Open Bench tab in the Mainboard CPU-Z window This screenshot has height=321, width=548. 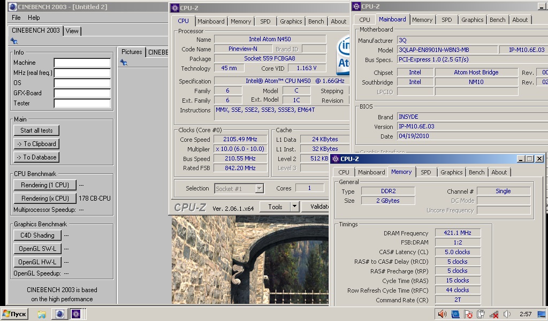point(497,20)
